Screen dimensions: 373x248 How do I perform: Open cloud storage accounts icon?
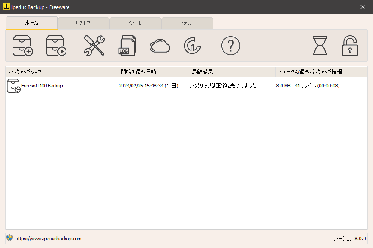(160, 46)
